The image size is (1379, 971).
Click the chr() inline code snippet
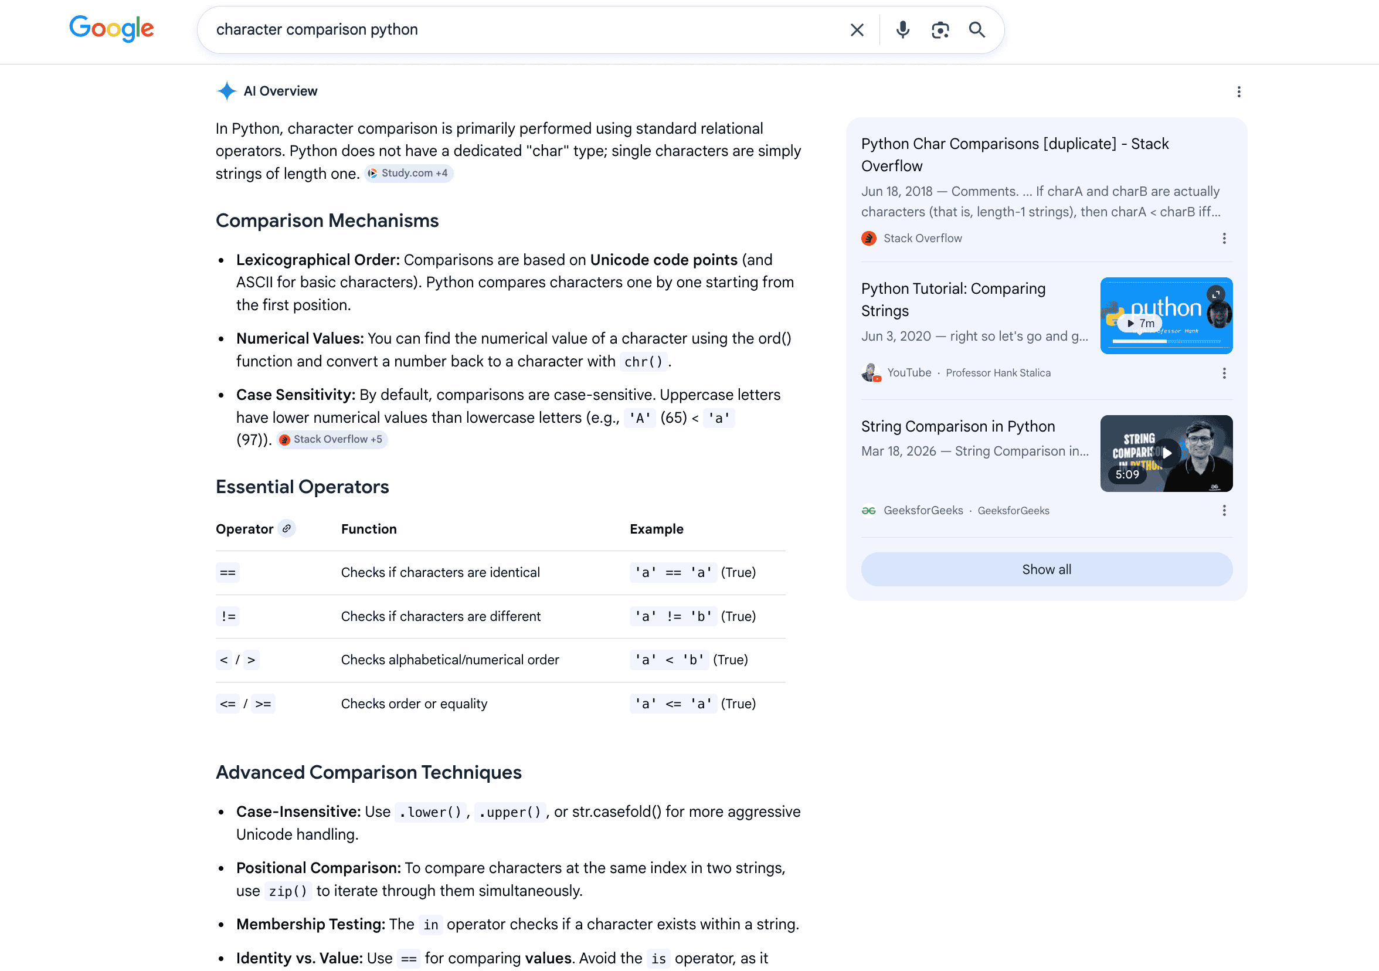click(643, 362)
